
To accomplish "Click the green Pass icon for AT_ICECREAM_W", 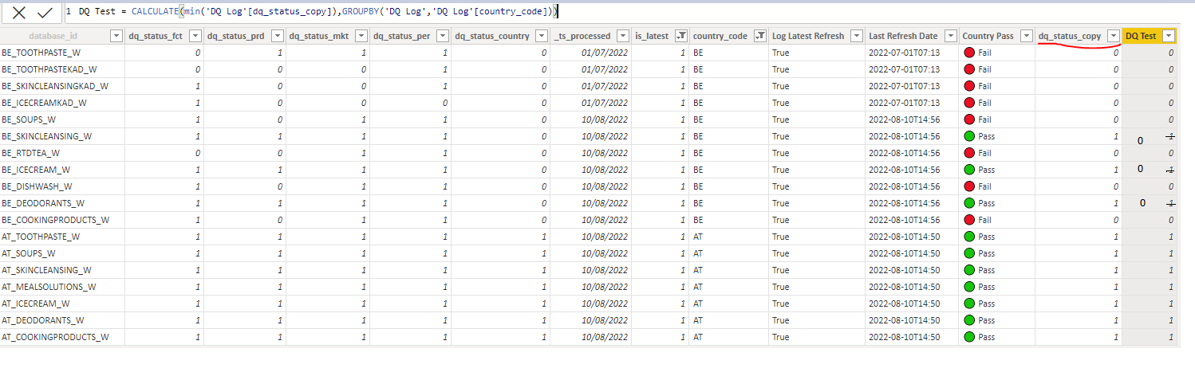I will (x=969, y=304).
